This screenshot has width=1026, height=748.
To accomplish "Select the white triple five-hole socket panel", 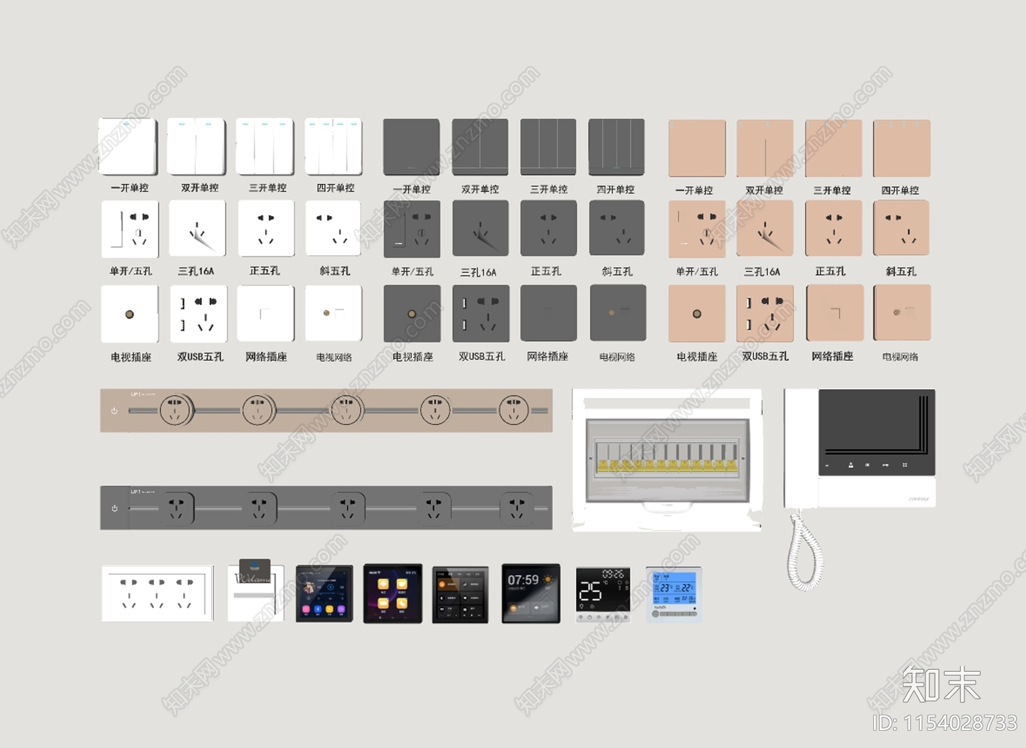I will pyautogui.click(x=158, y=594).
